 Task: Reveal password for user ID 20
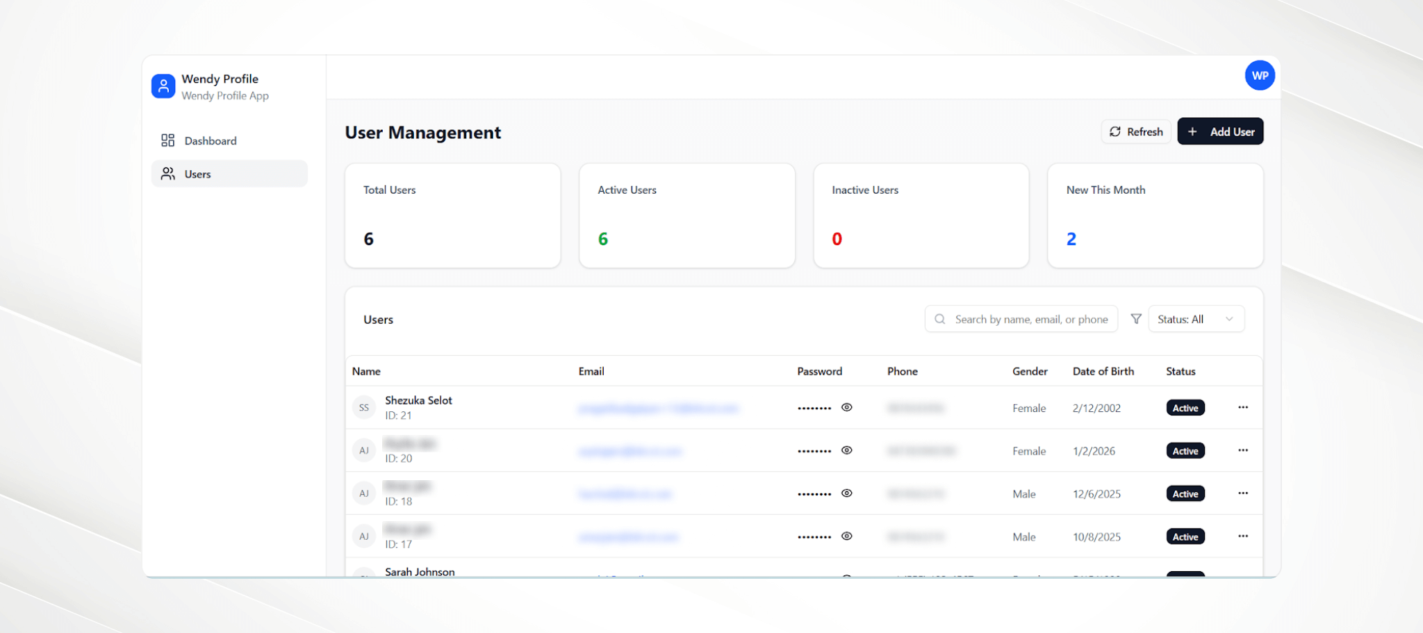click(846, 450)
